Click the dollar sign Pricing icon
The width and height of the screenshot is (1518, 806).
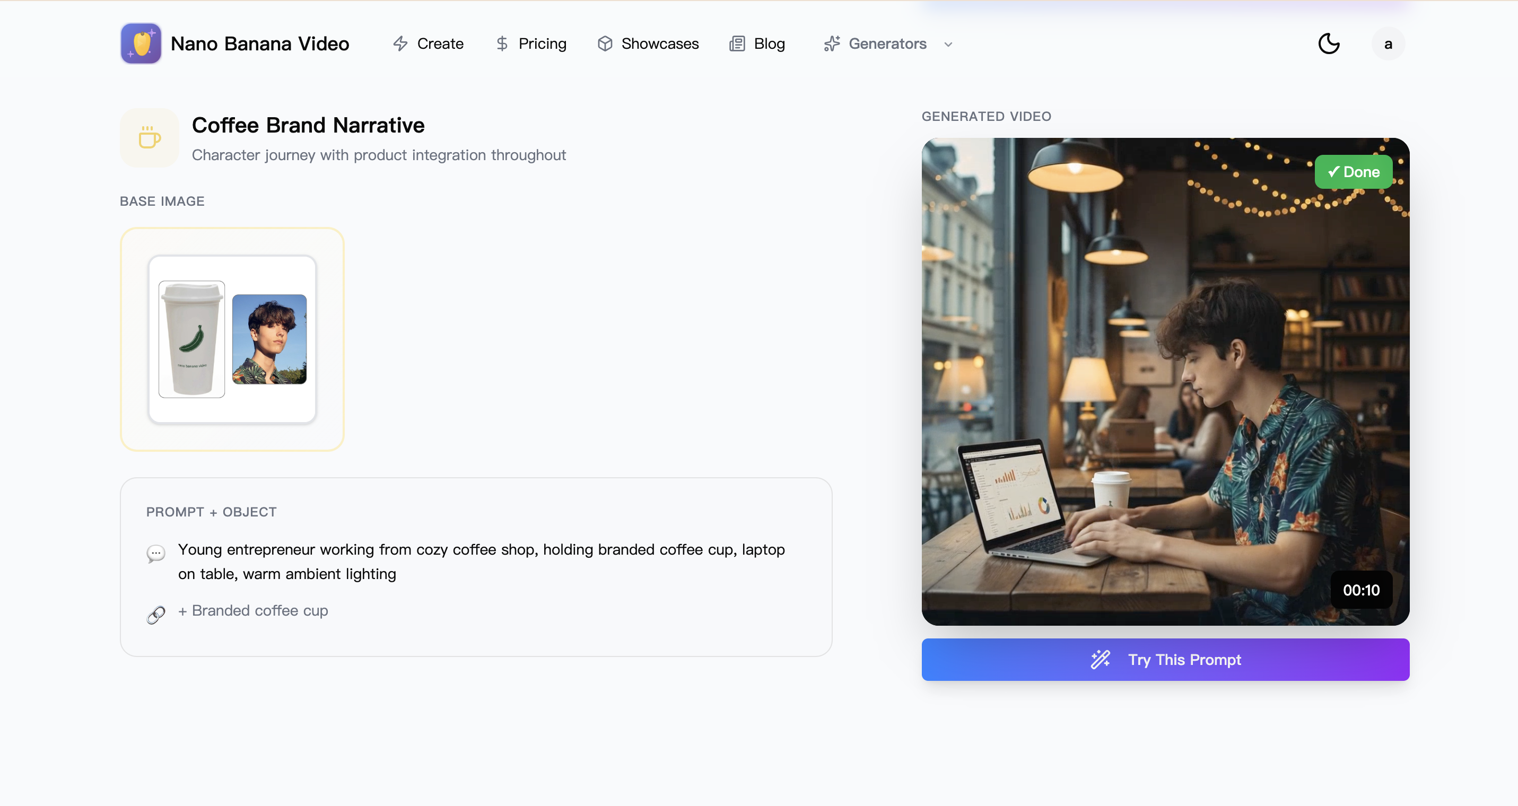coord(502,43)
